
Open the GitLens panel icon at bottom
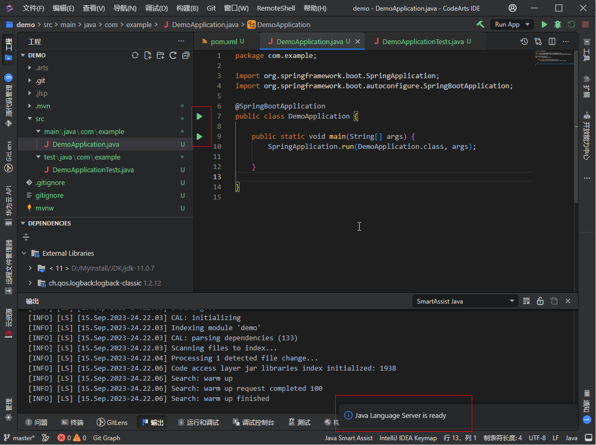[x=112, y=422]
